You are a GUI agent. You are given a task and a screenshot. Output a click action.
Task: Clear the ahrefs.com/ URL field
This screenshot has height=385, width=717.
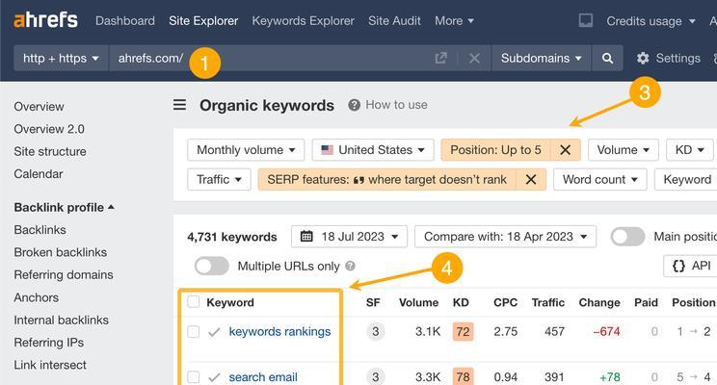(474, 58)
